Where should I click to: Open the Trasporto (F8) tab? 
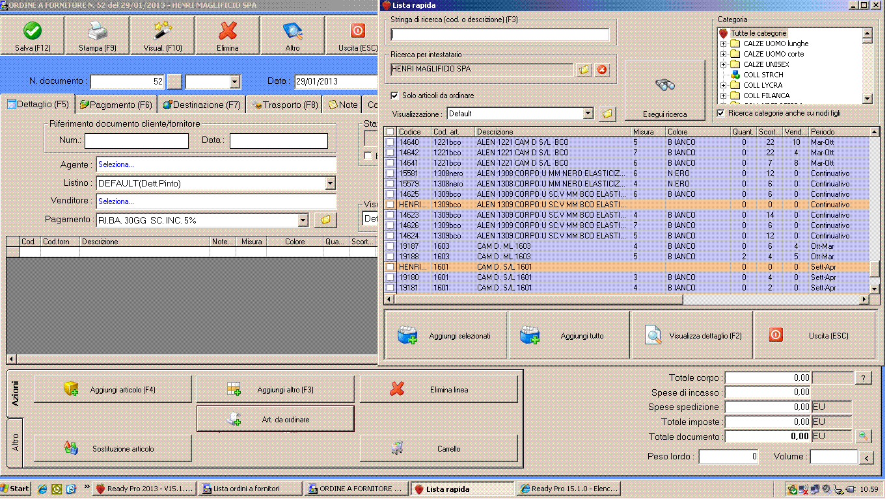coord(285,105)
